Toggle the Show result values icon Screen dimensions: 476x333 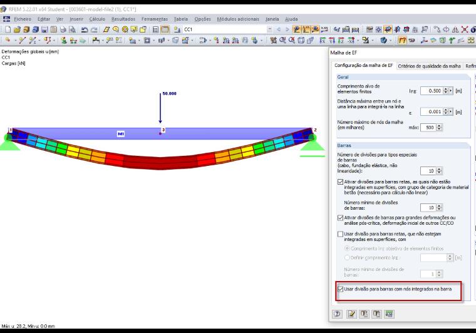324,29
